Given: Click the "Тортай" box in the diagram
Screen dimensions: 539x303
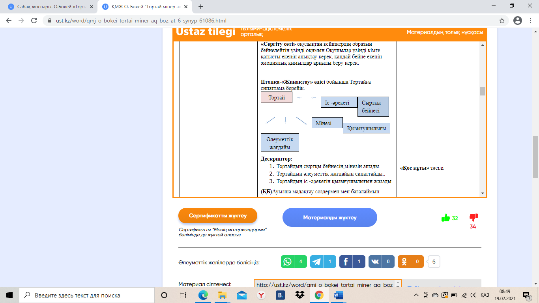Looking at the screenshot, I should [277, 97].
